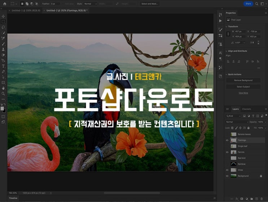
Task: Open the Fill dropdown arrow
Action: pos(265,128)
